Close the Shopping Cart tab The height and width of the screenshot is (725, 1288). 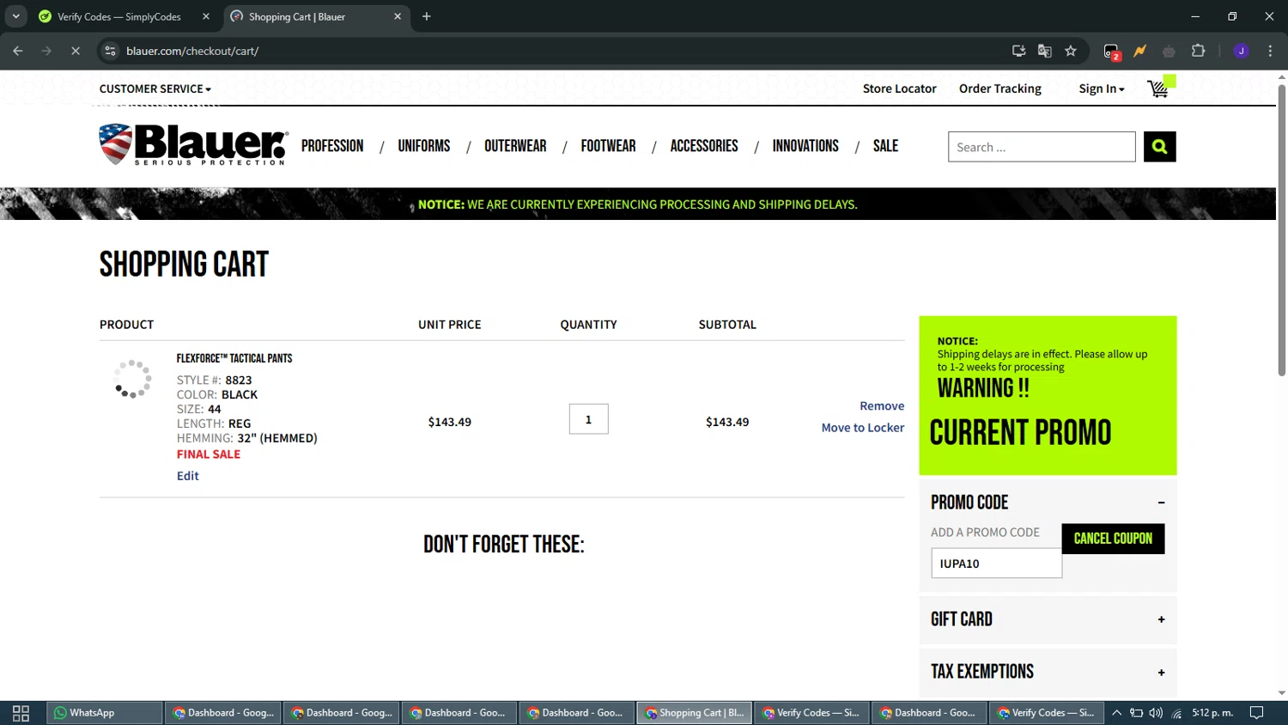coord(398,16)
